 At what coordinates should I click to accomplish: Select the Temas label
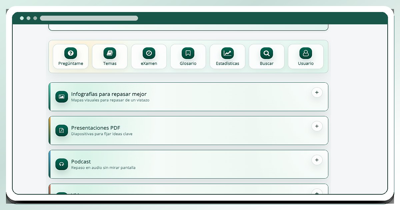110,64
